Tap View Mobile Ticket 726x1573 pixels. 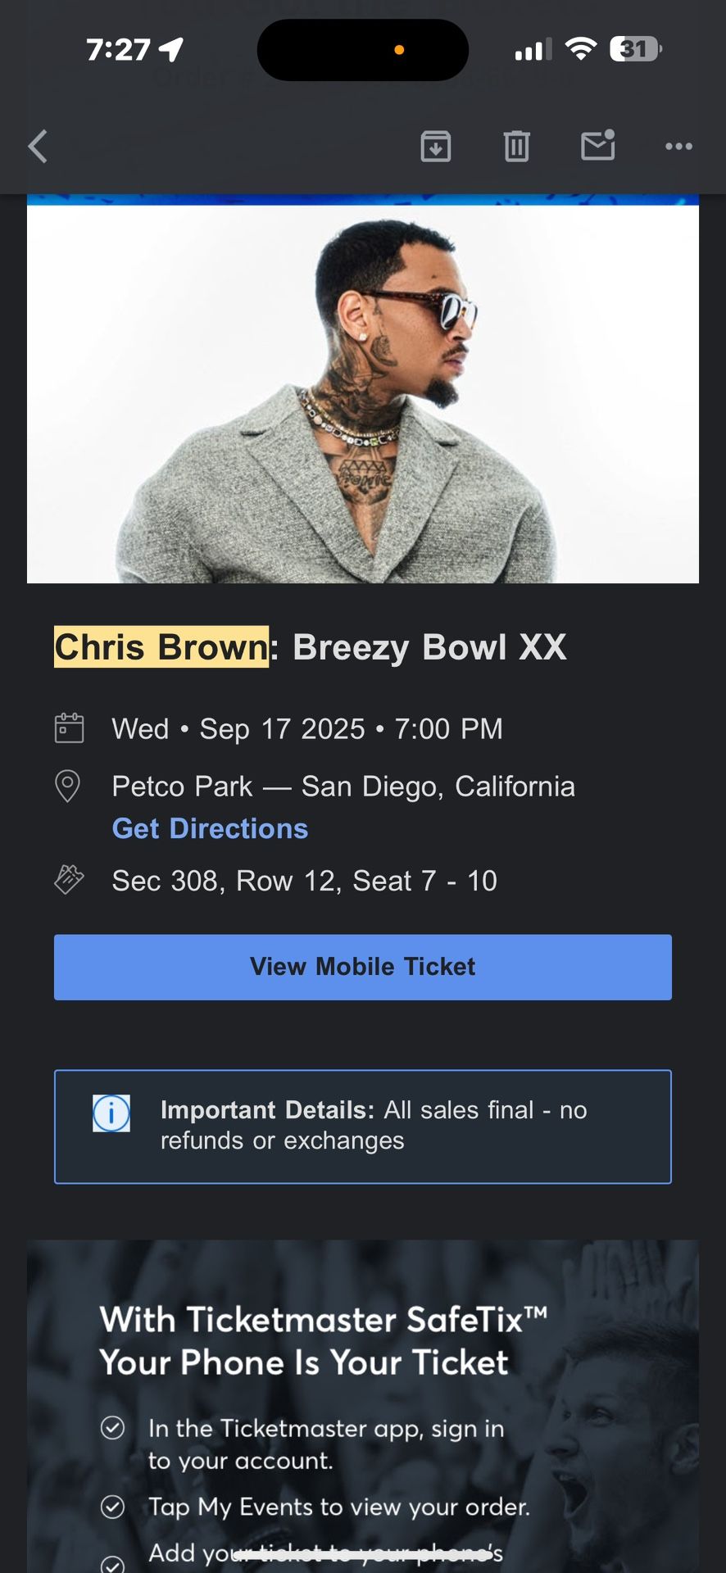363,967
